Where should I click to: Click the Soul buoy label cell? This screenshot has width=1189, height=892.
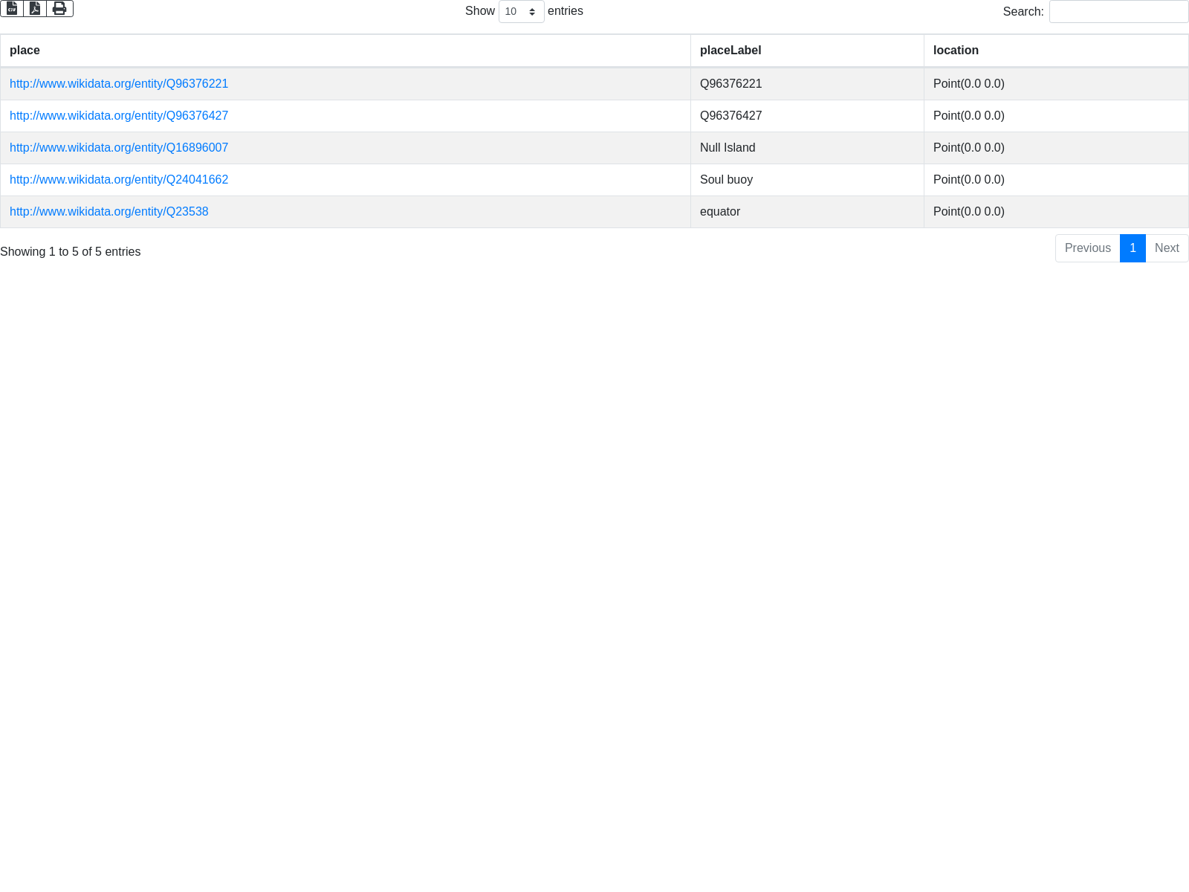pyautogui.click(x=726, y=180)
